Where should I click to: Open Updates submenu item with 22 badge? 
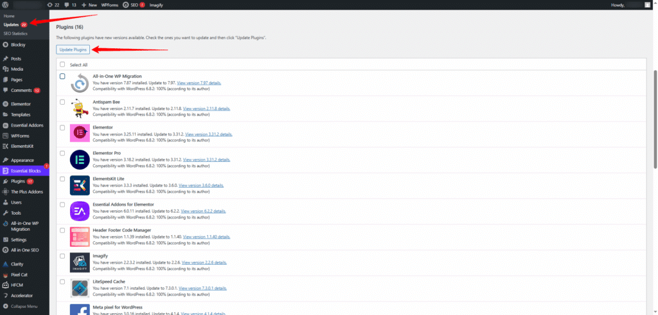[15, 25]
